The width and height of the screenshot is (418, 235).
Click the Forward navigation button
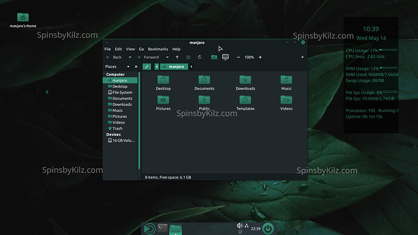point(148,57)
